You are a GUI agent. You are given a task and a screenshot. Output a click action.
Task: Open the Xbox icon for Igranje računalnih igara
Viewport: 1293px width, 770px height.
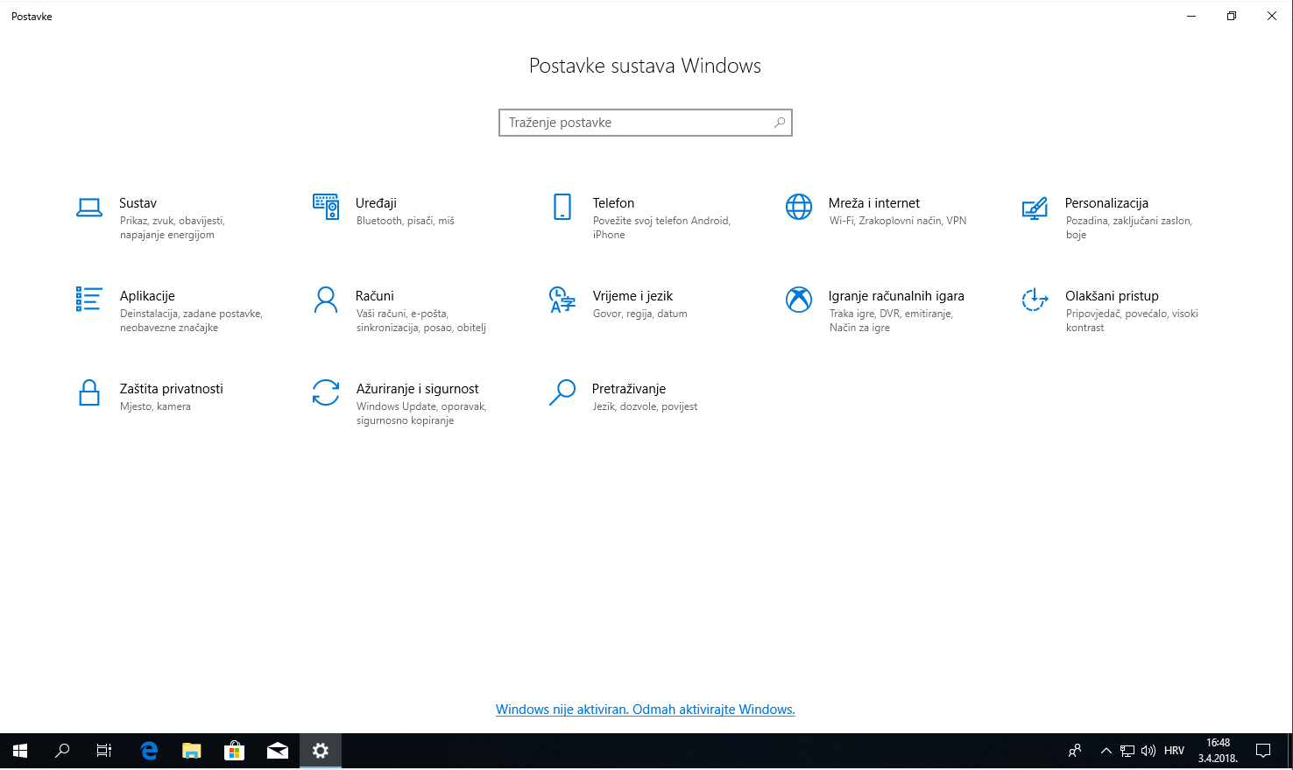(799, 300)
